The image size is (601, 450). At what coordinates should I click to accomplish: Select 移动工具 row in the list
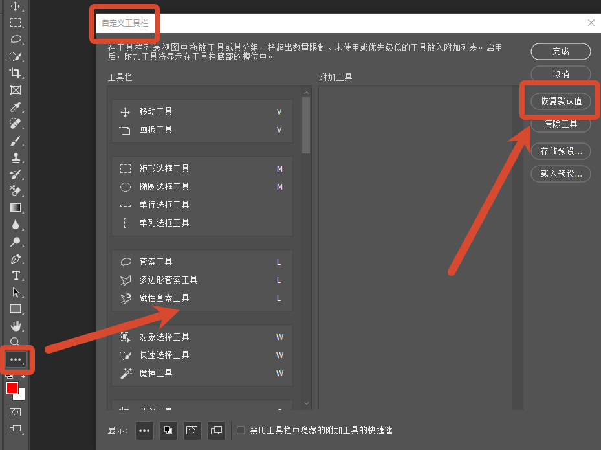coord(202,111)
